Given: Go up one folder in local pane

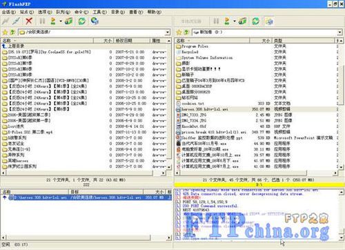Looking at the screenshot, I should (186, 32).
